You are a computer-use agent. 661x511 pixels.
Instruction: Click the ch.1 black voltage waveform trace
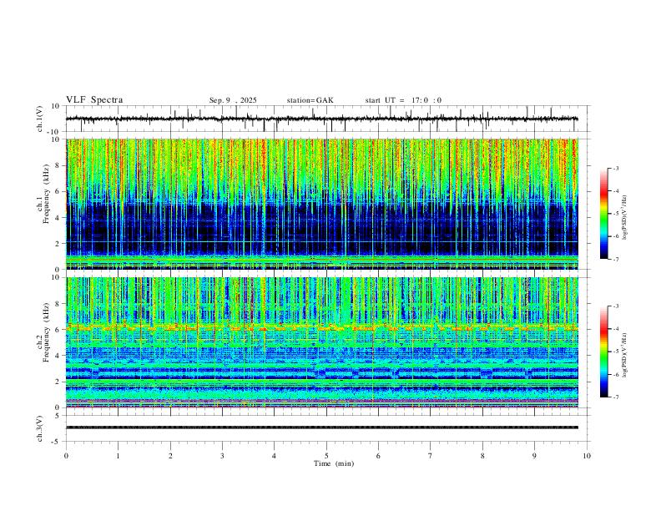point(321,119)
